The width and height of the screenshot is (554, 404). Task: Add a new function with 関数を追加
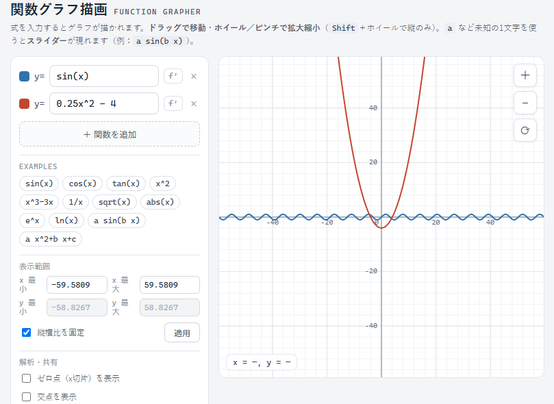click(110, 134)
